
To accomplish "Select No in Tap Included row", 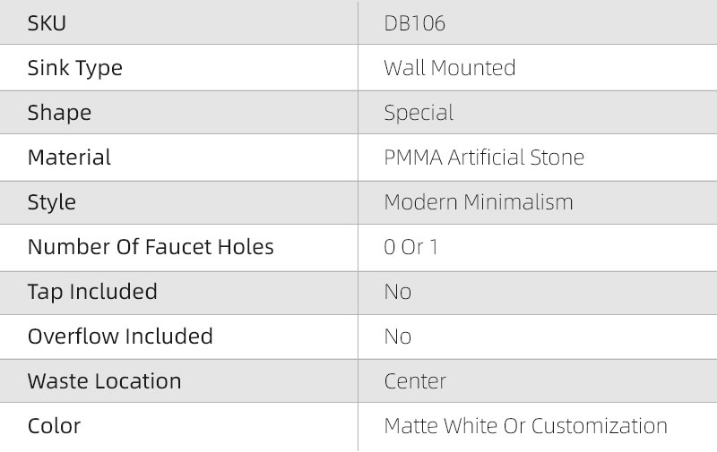I will coord(398,292).
